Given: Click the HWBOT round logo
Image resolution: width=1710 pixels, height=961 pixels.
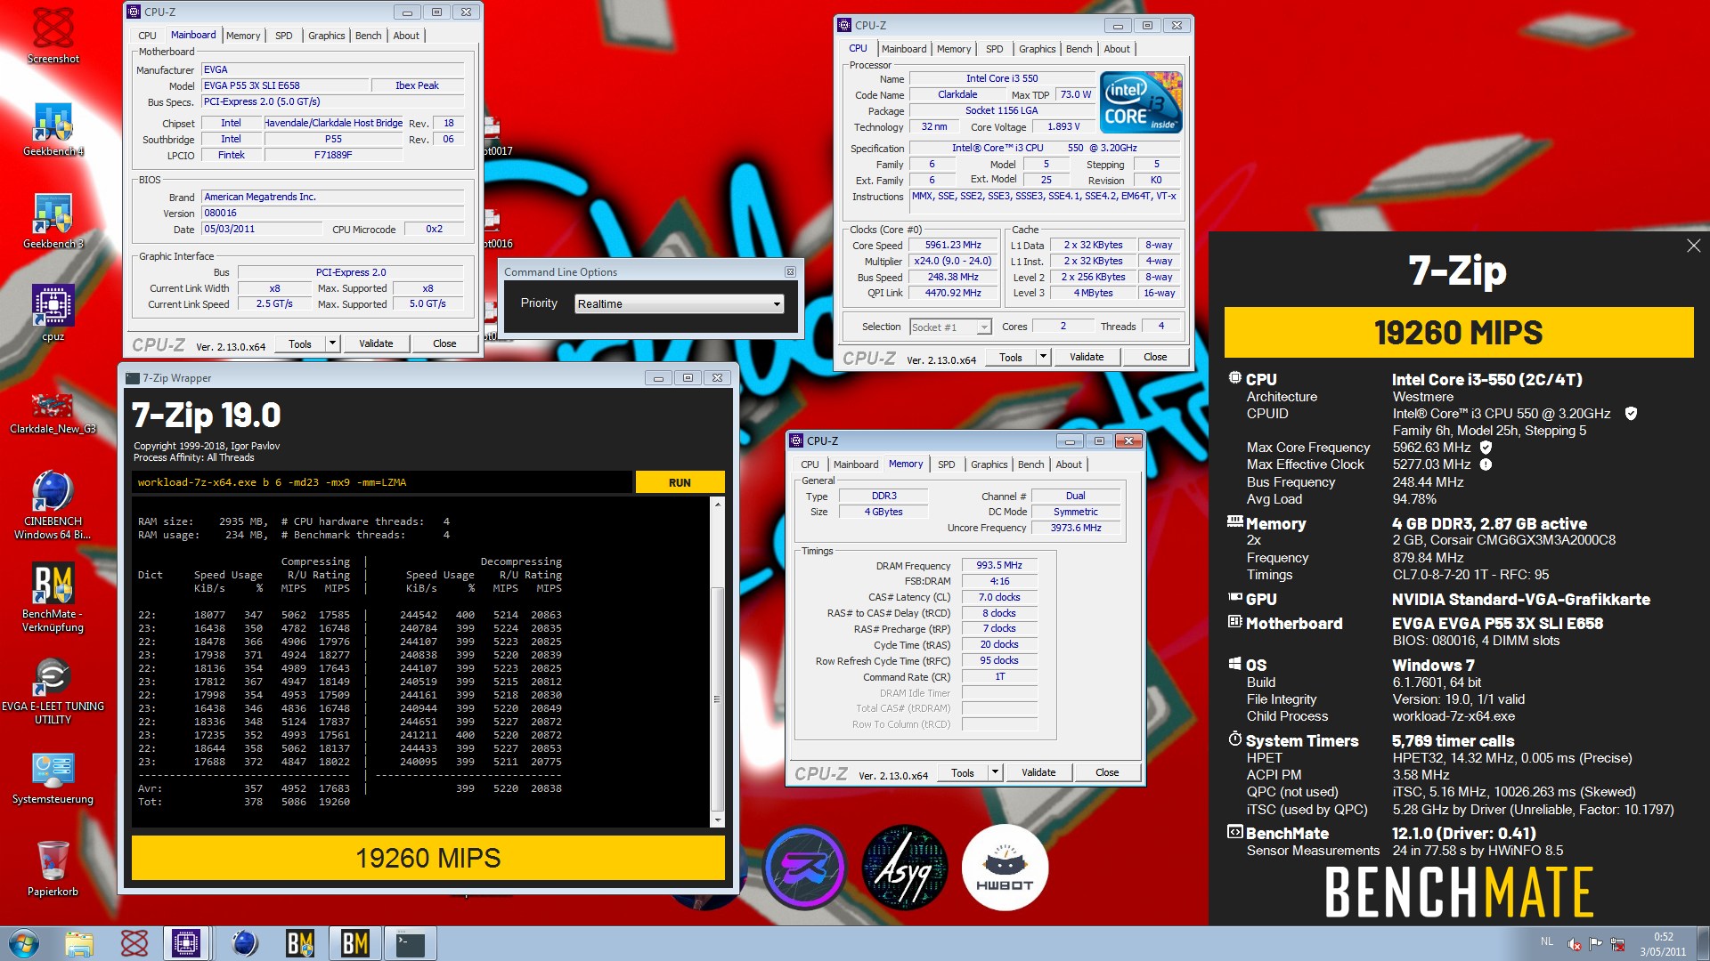Looking at the screenshot, I should pos(1005,868).
